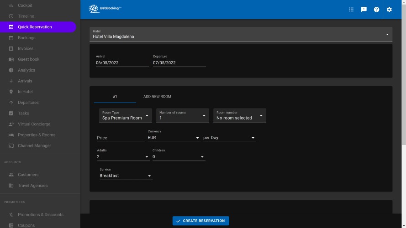The width and height of the screenshot is (406, 228).
Task: Select the ADD NEW ROOM tab
Action: [x=157, y=97]
